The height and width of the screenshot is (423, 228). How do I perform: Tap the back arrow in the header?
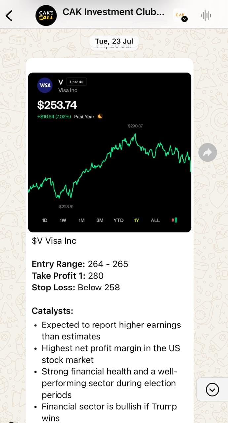click(x=9, y=15)
